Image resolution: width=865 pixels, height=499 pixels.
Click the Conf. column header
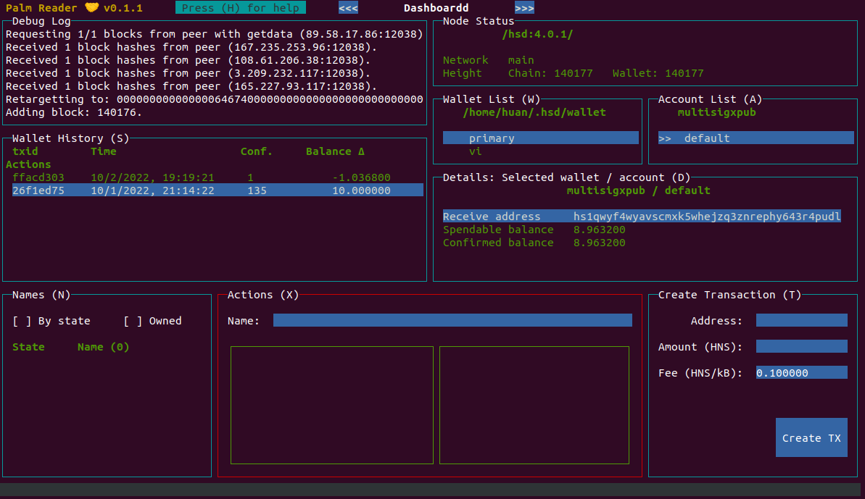[x=256, y=151]
